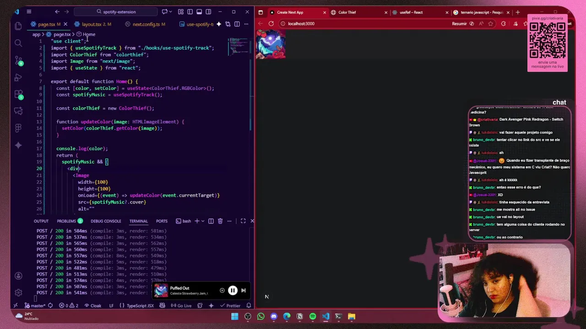Change TypeScript JSX language mode
This screenshot has height=329, width=586.
click(137, 306)
